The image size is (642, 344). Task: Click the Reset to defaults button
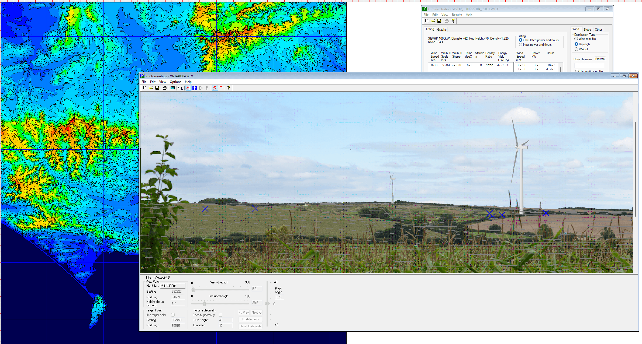point(250,326)
